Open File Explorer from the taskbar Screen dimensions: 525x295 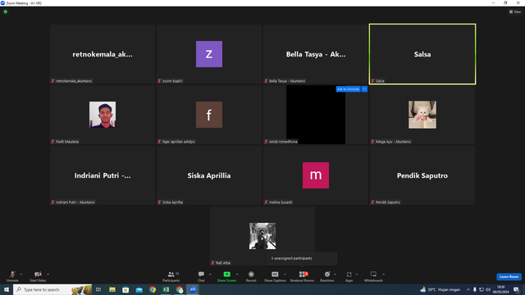point(112,289)
